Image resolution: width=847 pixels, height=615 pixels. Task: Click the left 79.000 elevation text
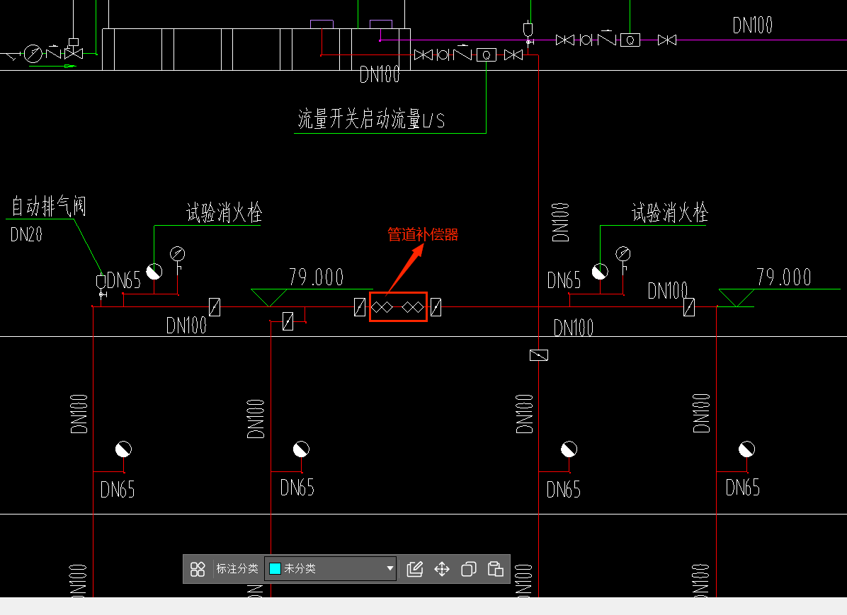coord(316,277)
